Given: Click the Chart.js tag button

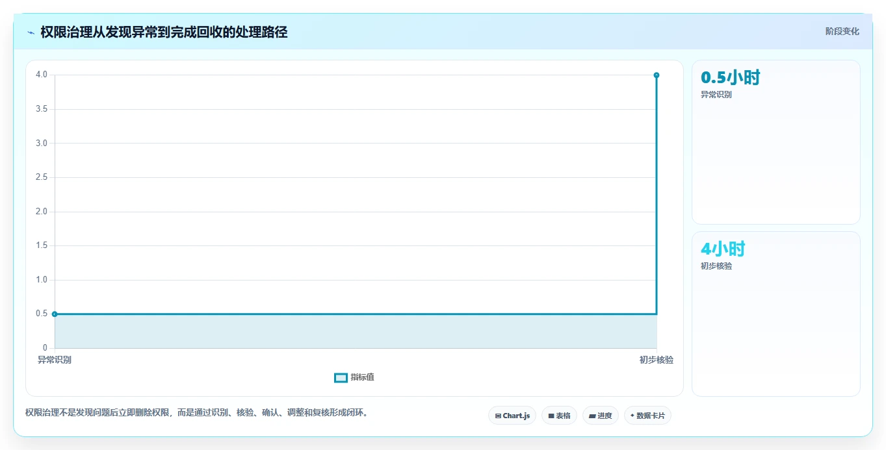Looking at the screenshot, I should click(512, 416).
